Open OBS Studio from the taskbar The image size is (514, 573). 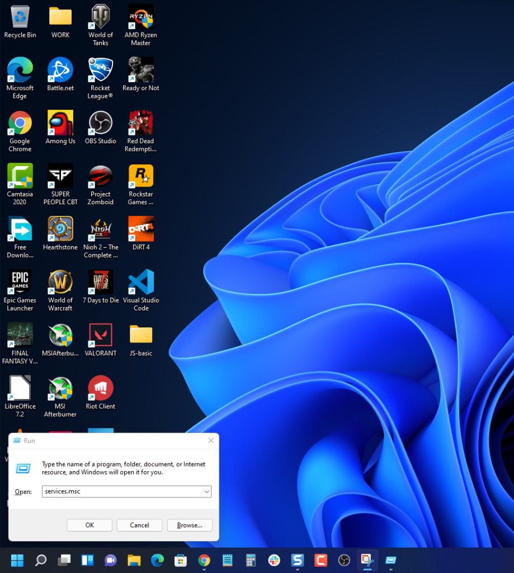tap(344, 560)
